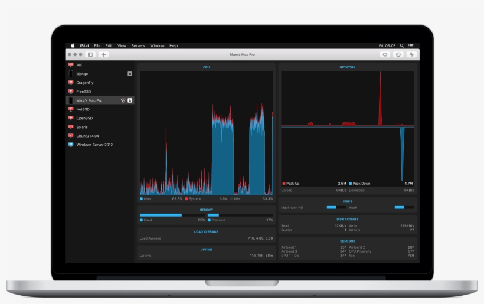Screen dimensions: 484x304
Task: Click the CPU section header
Action: (x=206, y=67)
